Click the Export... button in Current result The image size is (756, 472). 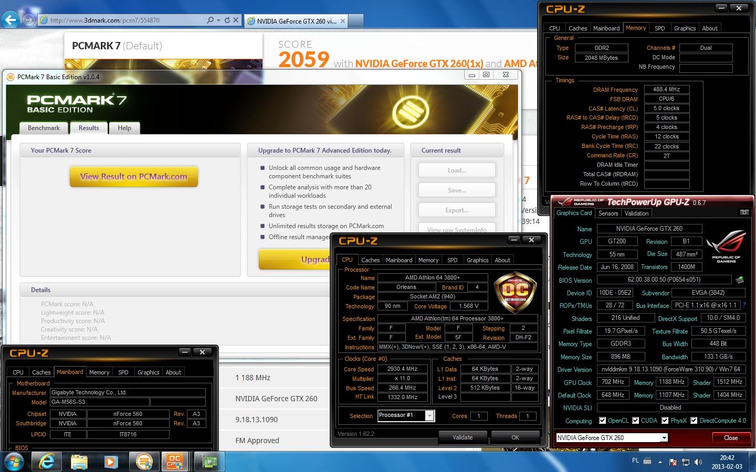tap(457, 210)
